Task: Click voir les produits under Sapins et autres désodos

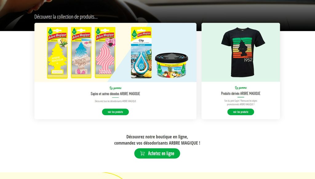Action: point(115,112)
